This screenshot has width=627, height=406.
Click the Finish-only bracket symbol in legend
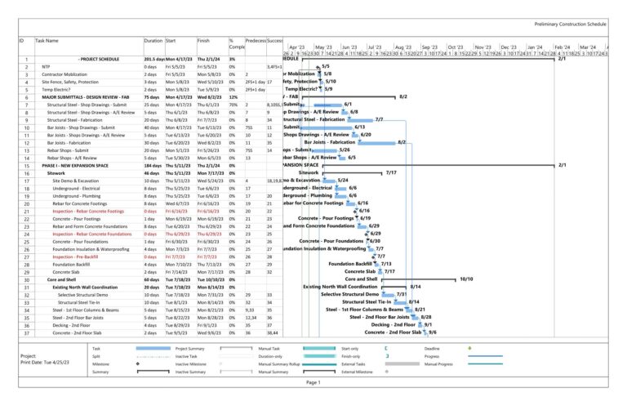[x=386, y=355]
